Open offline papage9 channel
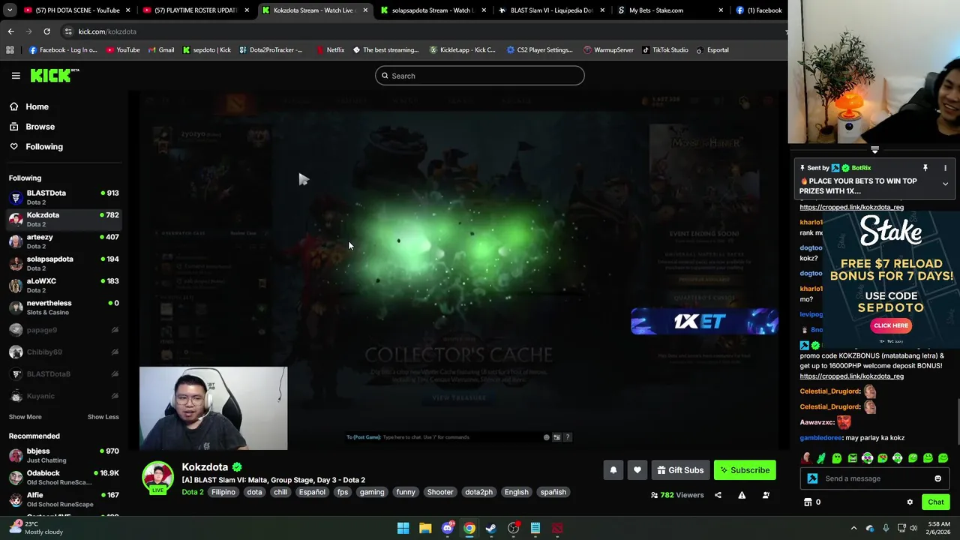Image resolution: width=960 pixels, height=540 pixels. [64, 330]
